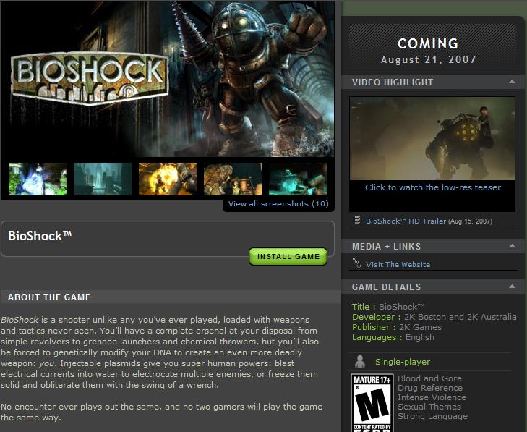
Task: Open Visit The Website link
Action: [x=398, y=264]
